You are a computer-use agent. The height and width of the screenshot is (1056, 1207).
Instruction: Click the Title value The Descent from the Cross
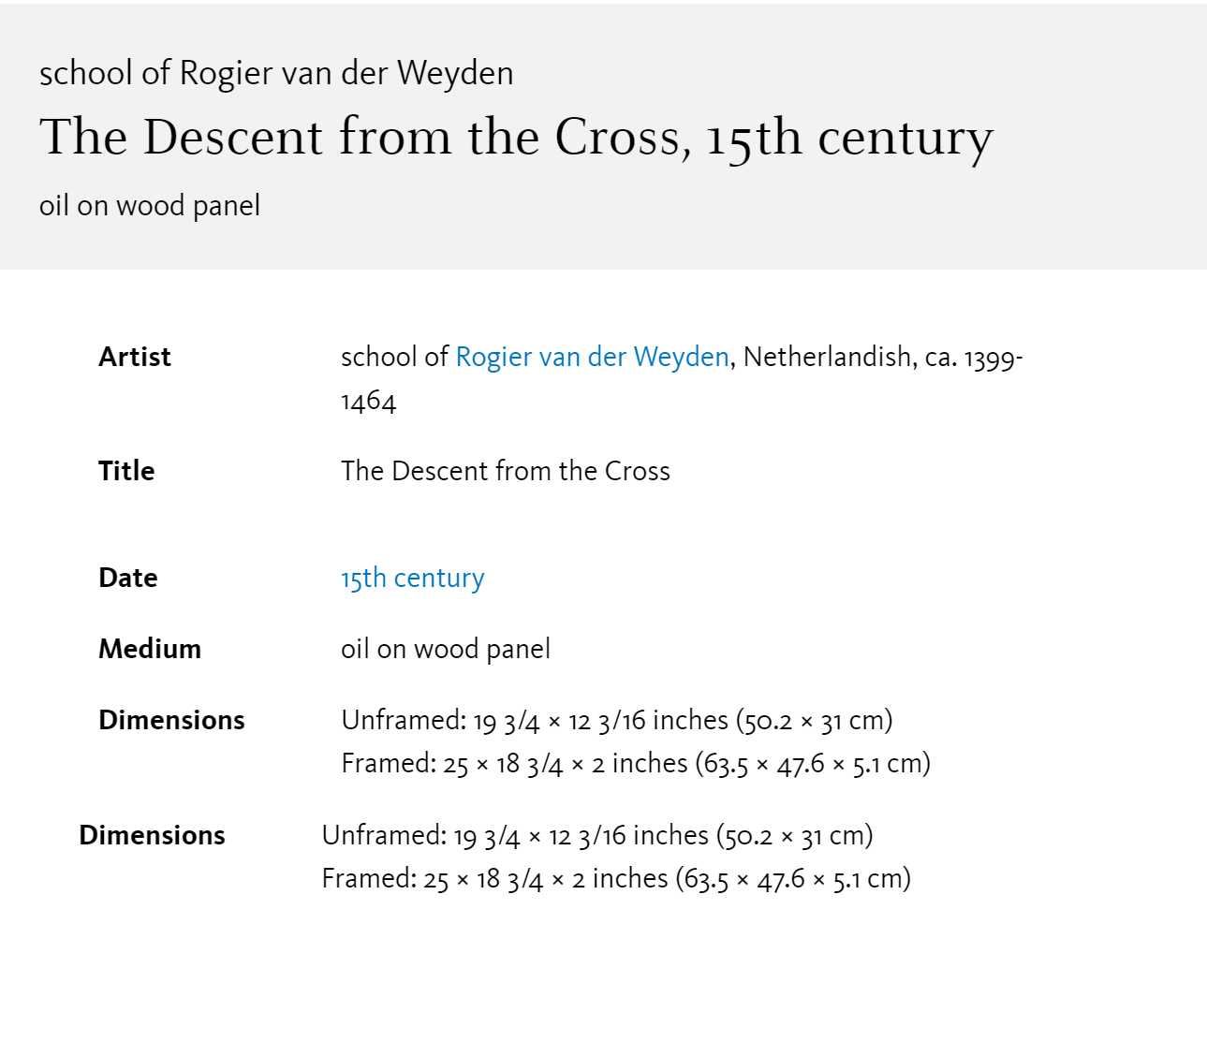tap(506, 471)
